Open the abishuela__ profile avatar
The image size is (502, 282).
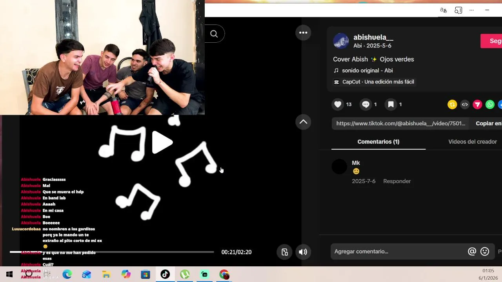coord(341,41)
